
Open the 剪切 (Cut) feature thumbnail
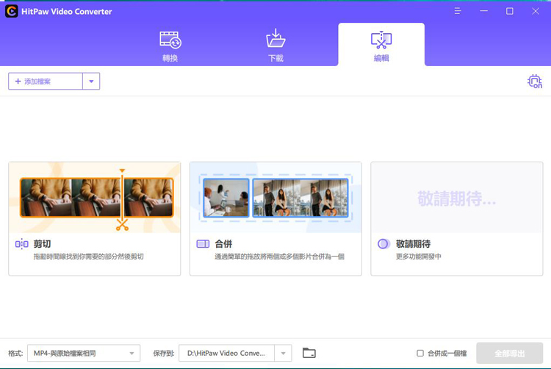[95, 198]
